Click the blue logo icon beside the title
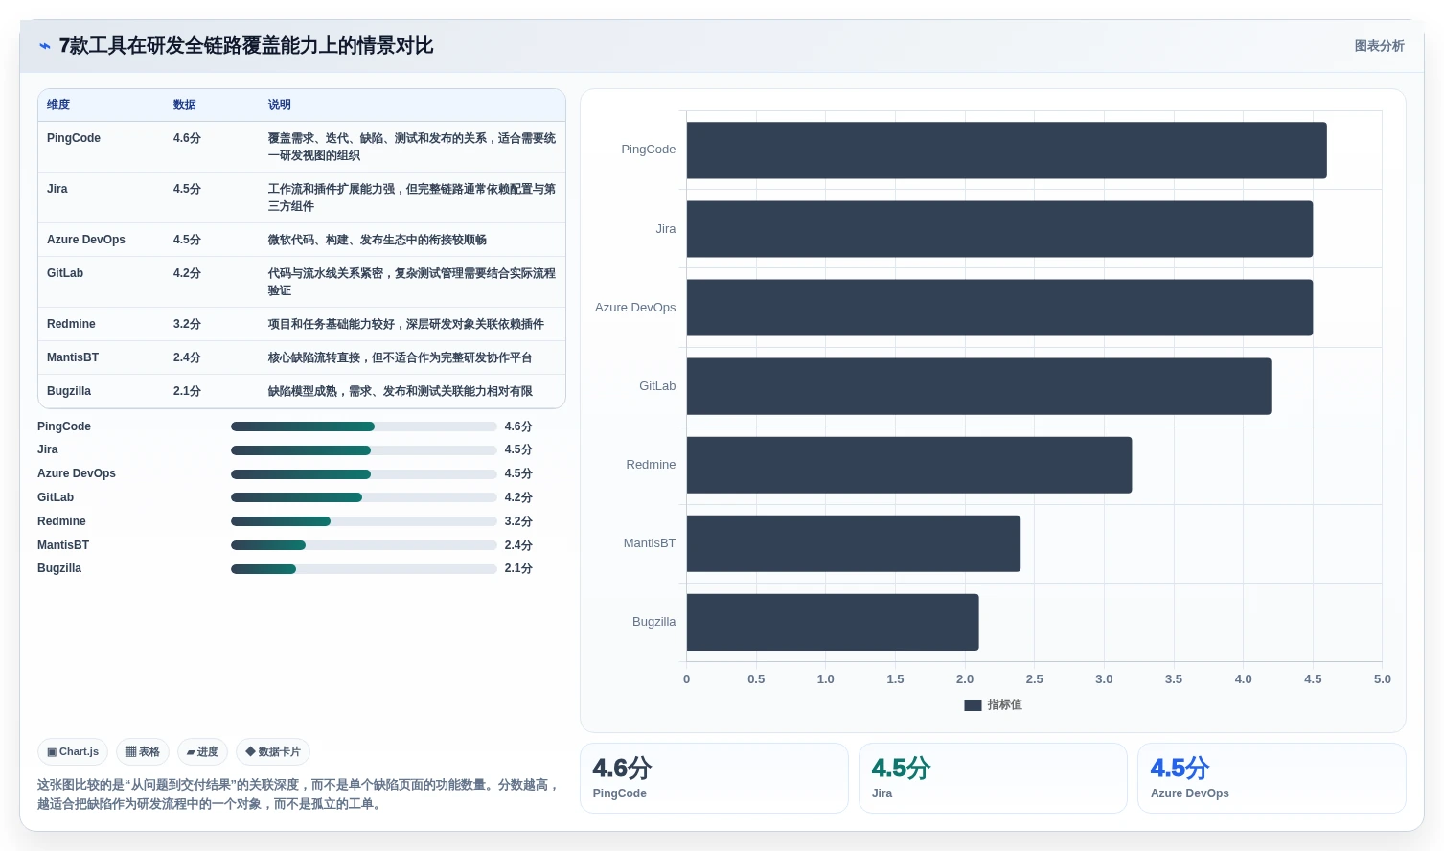Screen dimensions: 1444x851 click(x=44, y=46)
